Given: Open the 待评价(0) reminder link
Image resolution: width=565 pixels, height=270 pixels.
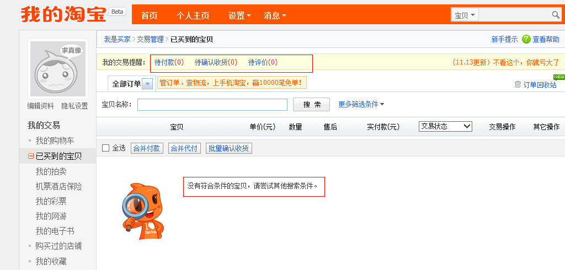Looking at the screenshot, I should point(263,62).
